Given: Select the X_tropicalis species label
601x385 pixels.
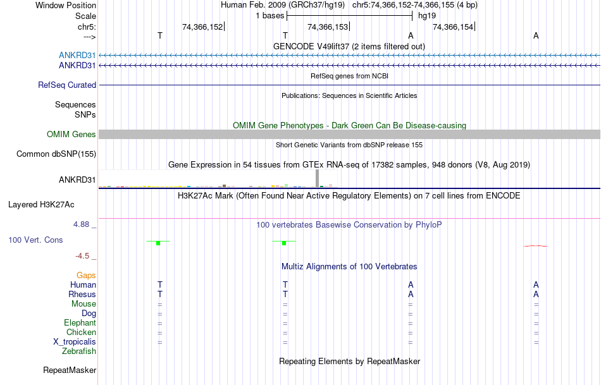Looking at the screenshot, I should coord(75,342).
